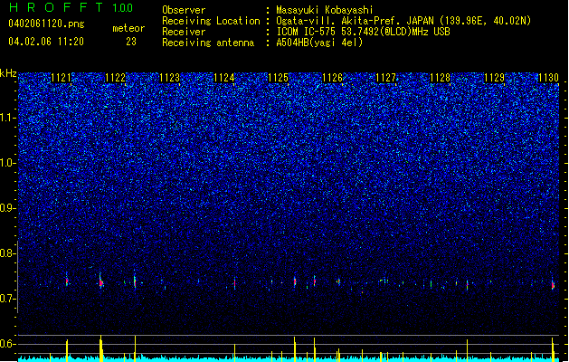
Task: Click time marker 1125
Action: click(x=278, y=78)
